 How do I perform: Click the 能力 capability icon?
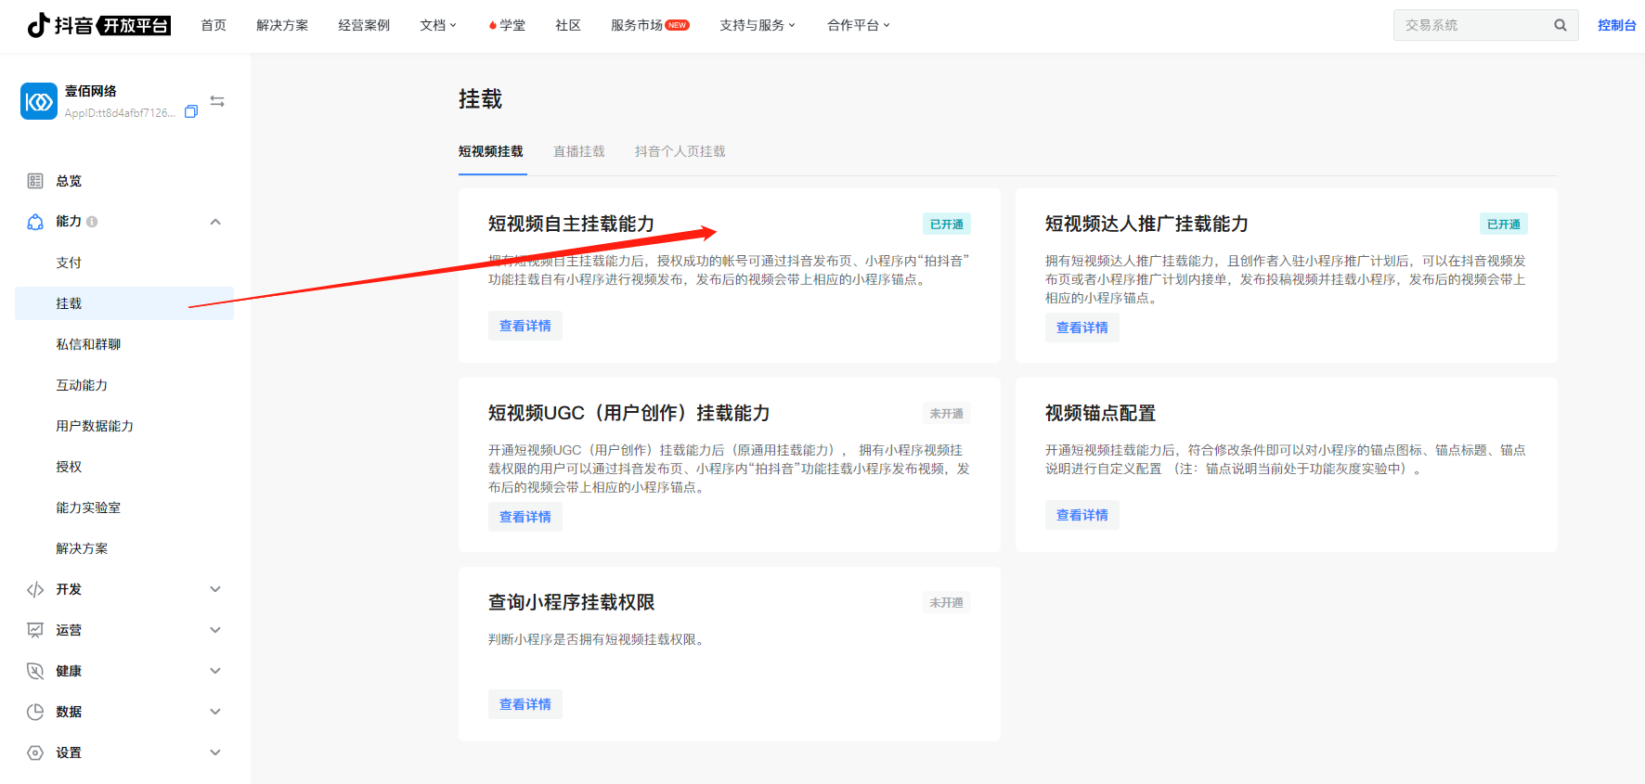[x=35, y=222]
